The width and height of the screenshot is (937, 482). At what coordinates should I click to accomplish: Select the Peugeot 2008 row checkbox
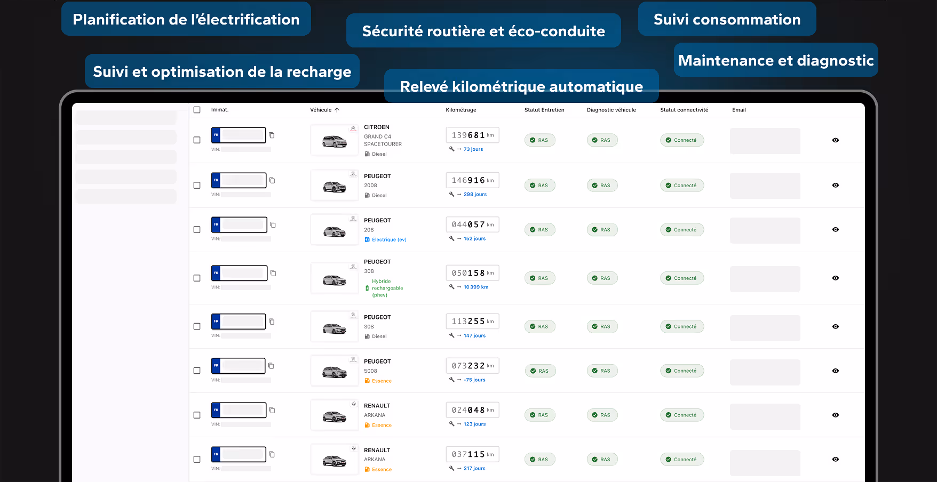click(197, 185)
